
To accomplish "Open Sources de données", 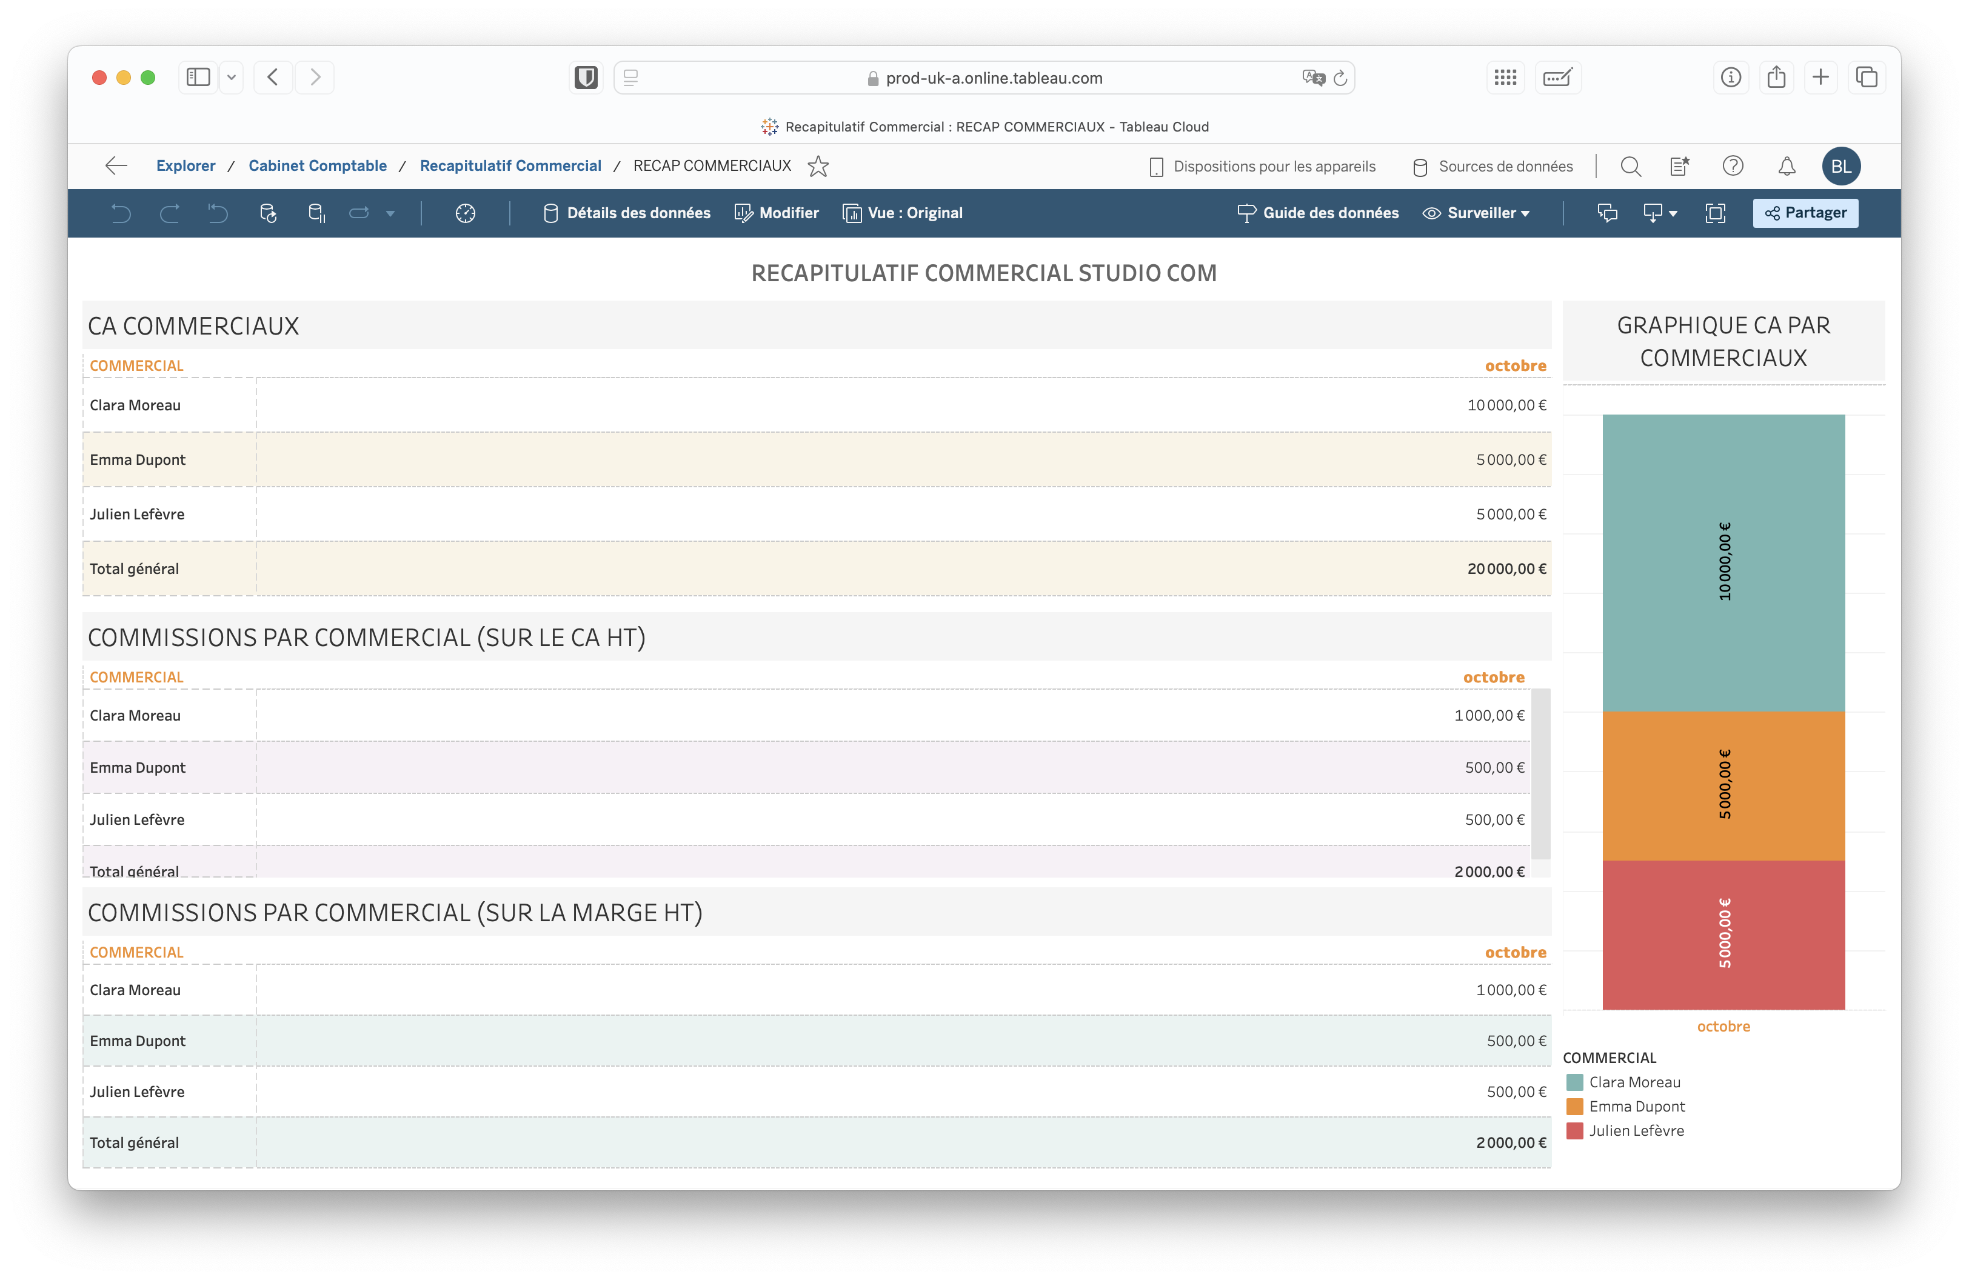I will pos(1493,167).
